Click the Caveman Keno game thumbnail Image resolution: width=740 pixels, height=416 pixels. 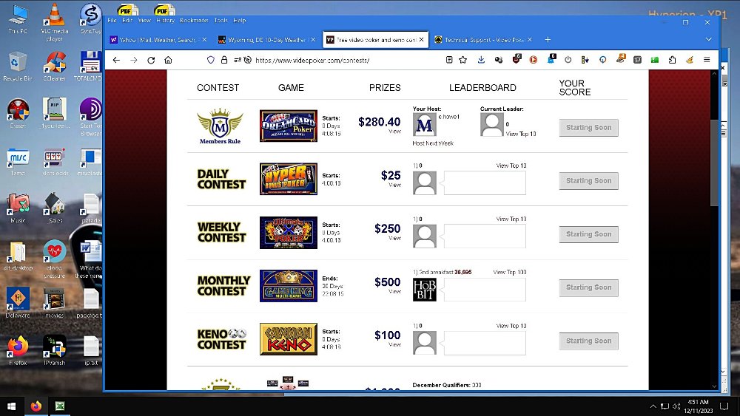point(288,339)
